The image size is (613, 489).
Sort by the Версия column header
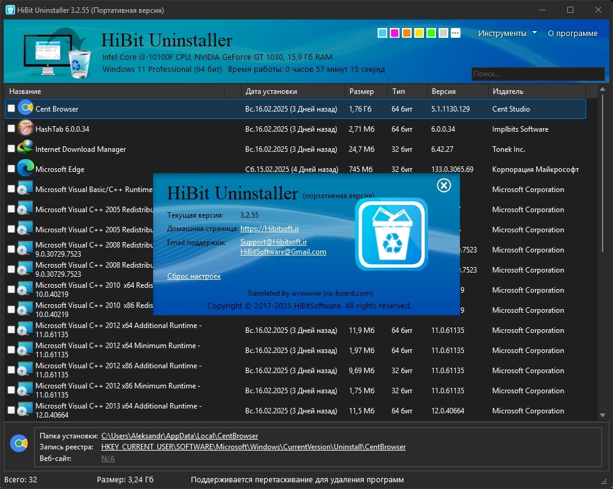[x=458, y=91]
